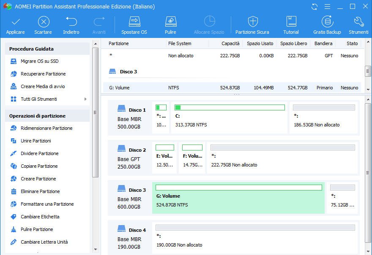Open the hamburger menu in title bar
The width and height of the screenshot is (372, 255).
tap(327, 7)
